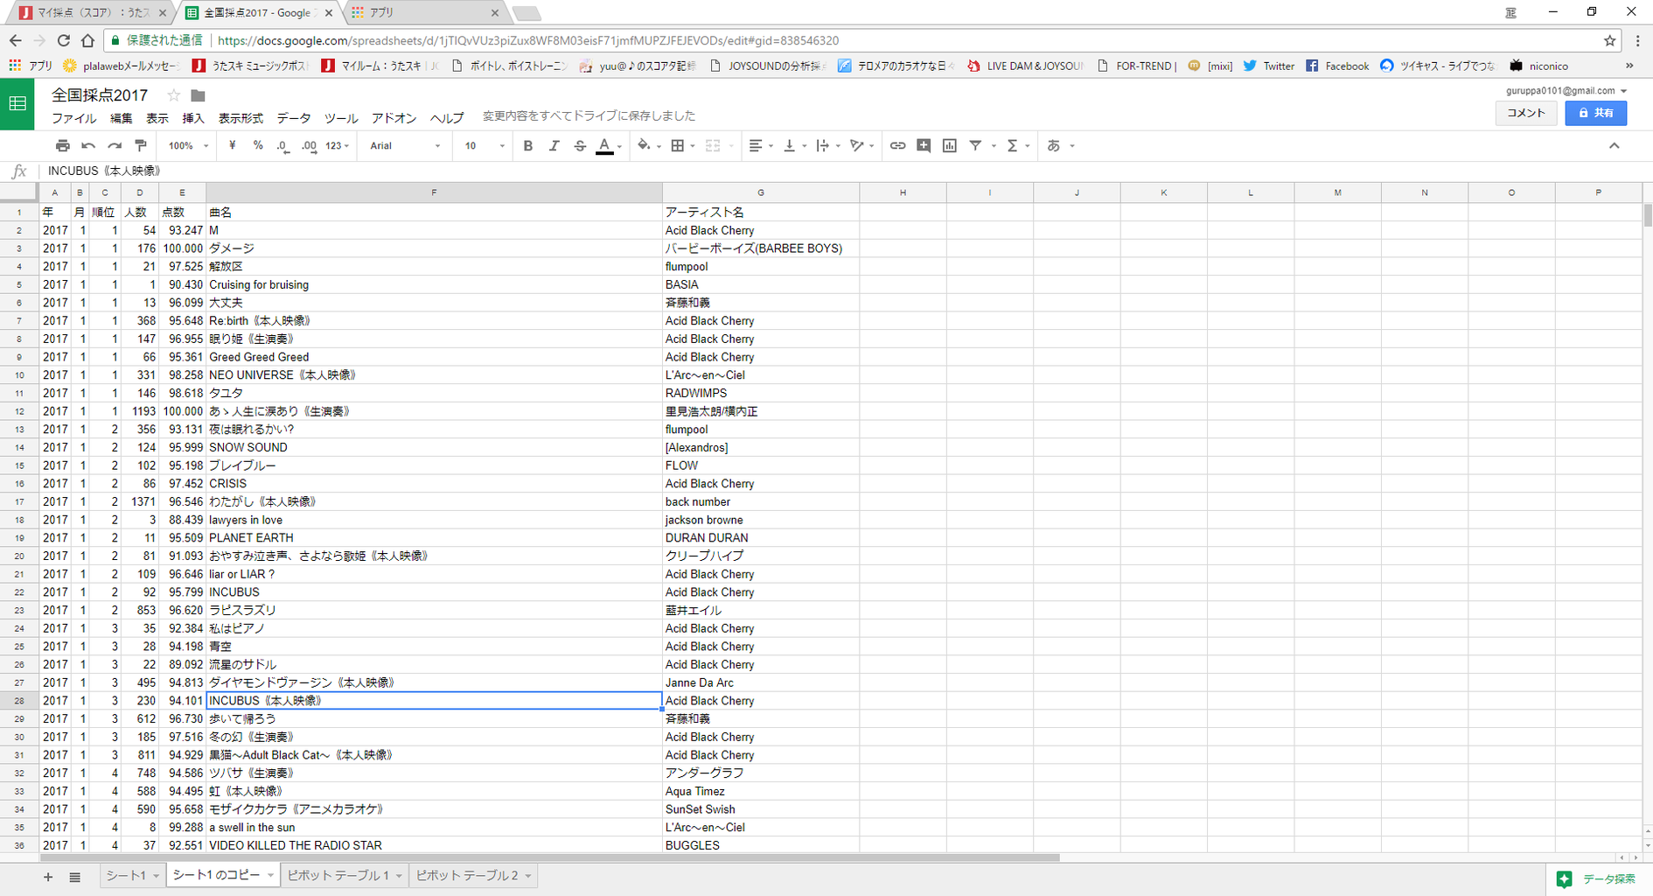Click the blue 共有 share button
Viewport: 1653px width, 896px height.
click(x=1595, y=113)
